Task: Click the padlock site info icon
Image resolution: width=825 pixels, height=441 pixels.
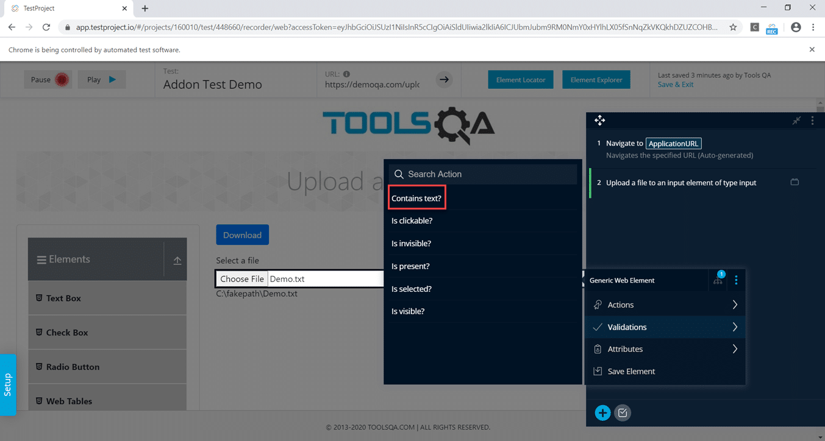Action: click(x=68, y=27)
